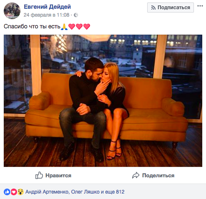Click the Подписаться follow button
The image size is (206, 199).
[x=171, y=8]
